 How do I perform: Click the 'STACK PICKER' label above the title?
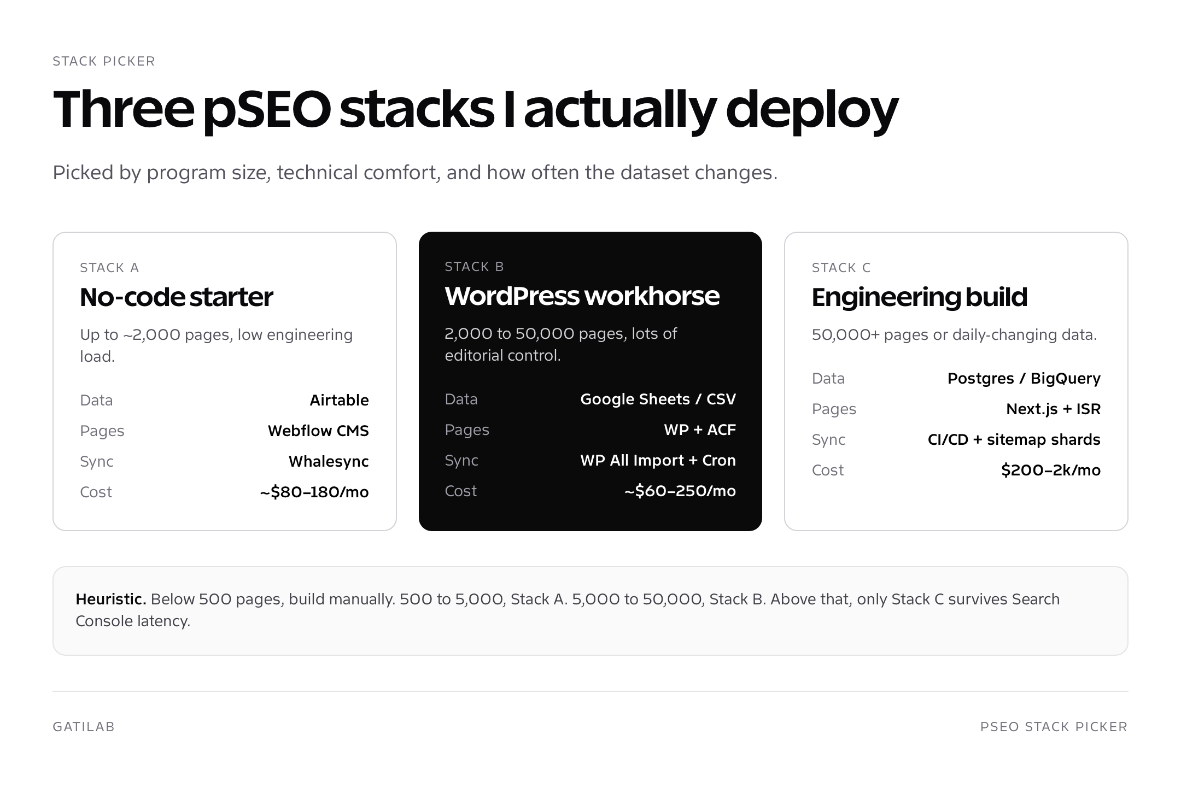click(104, 61)
